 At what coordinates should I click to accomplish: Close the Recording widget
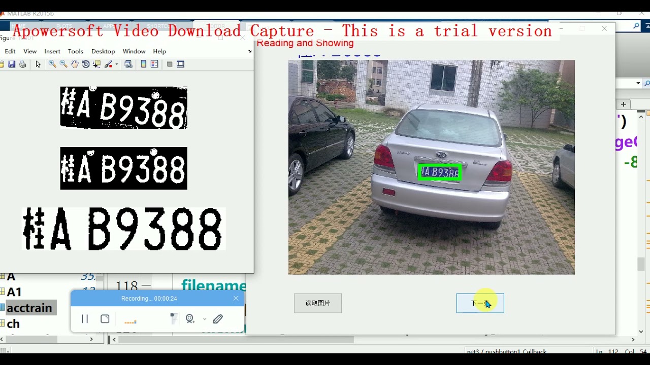[x=236, y=298]
